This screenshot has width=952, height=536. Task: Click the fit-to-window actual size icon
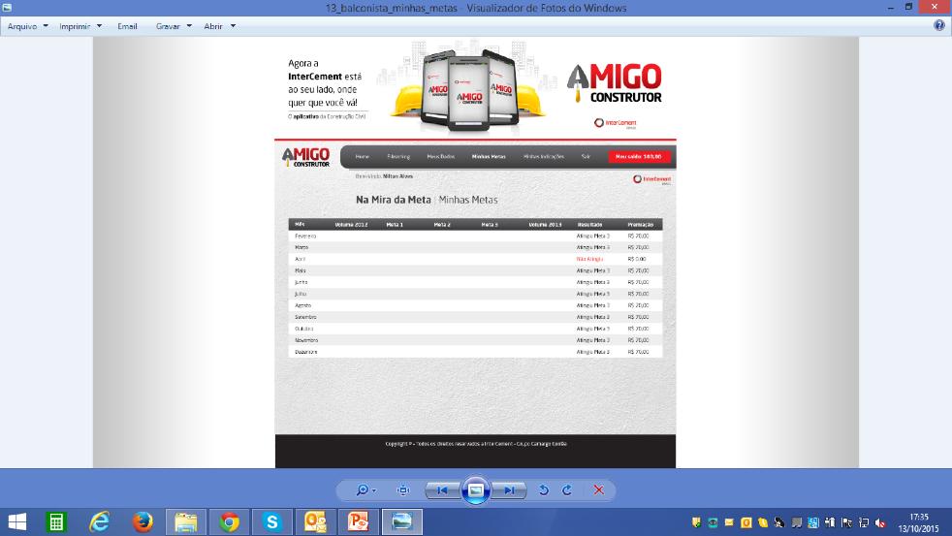pos(403,489)
